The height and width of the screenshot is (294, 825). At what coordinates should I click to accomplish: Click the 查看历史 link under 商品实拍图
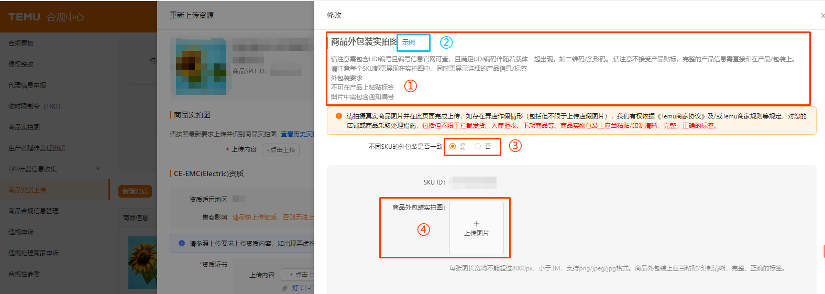pyautogui.click(x=297, y=134)
